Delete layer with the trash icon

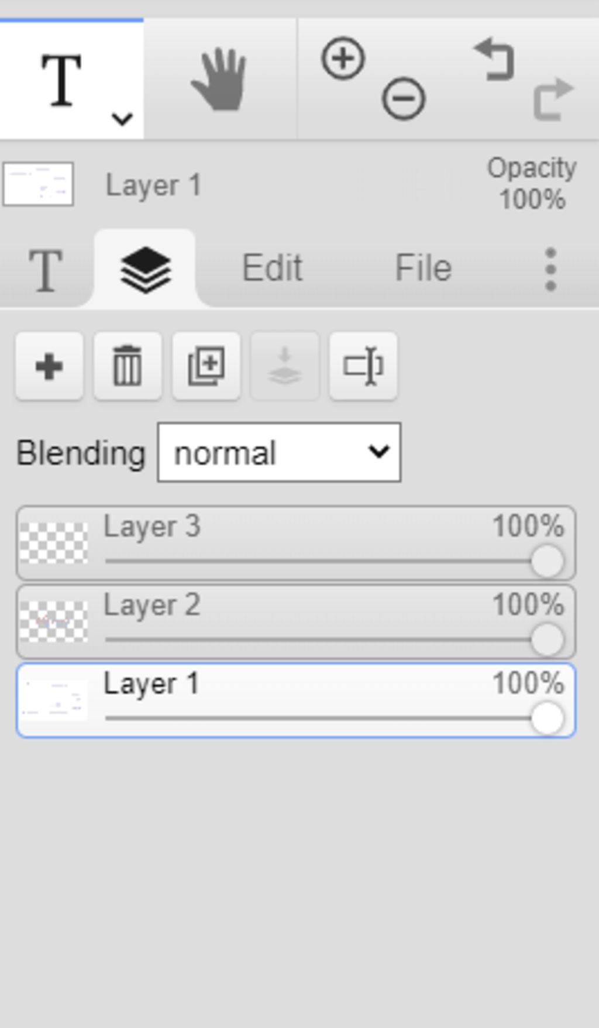[128, 366]
